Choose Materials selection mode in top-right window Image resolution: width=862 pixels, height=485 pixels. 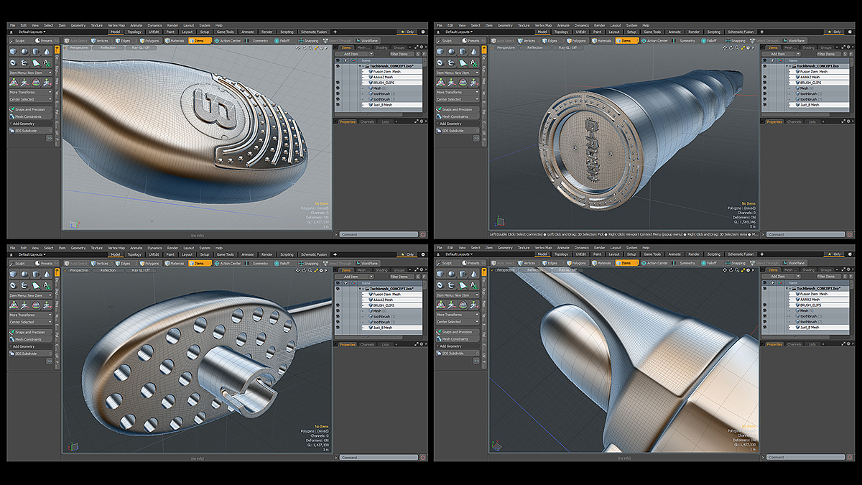point(603,41)
